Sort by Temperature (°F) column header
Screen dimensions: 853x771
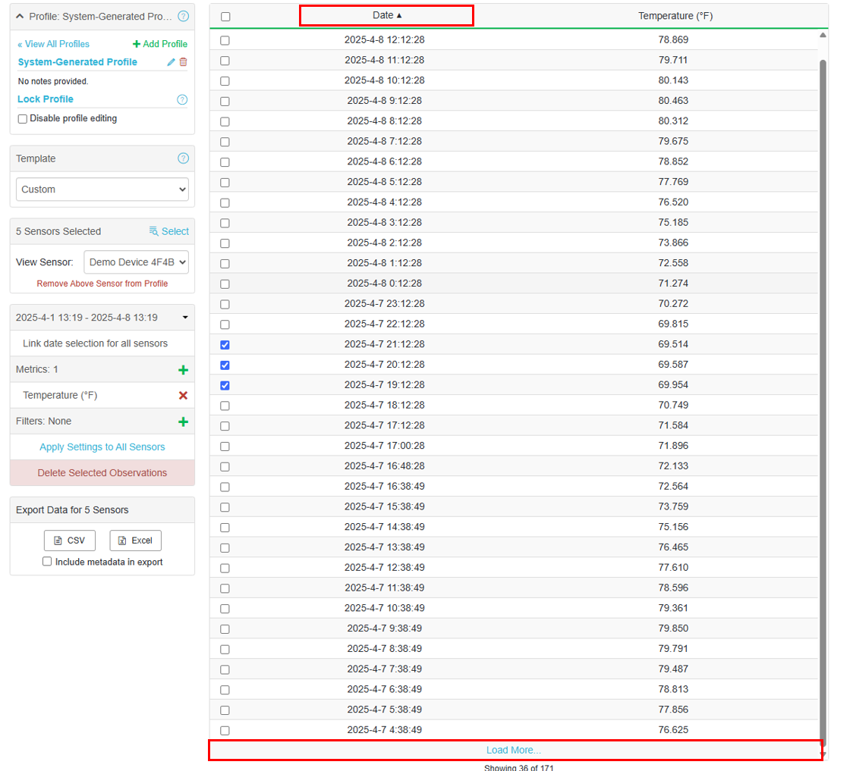[675, 16]
